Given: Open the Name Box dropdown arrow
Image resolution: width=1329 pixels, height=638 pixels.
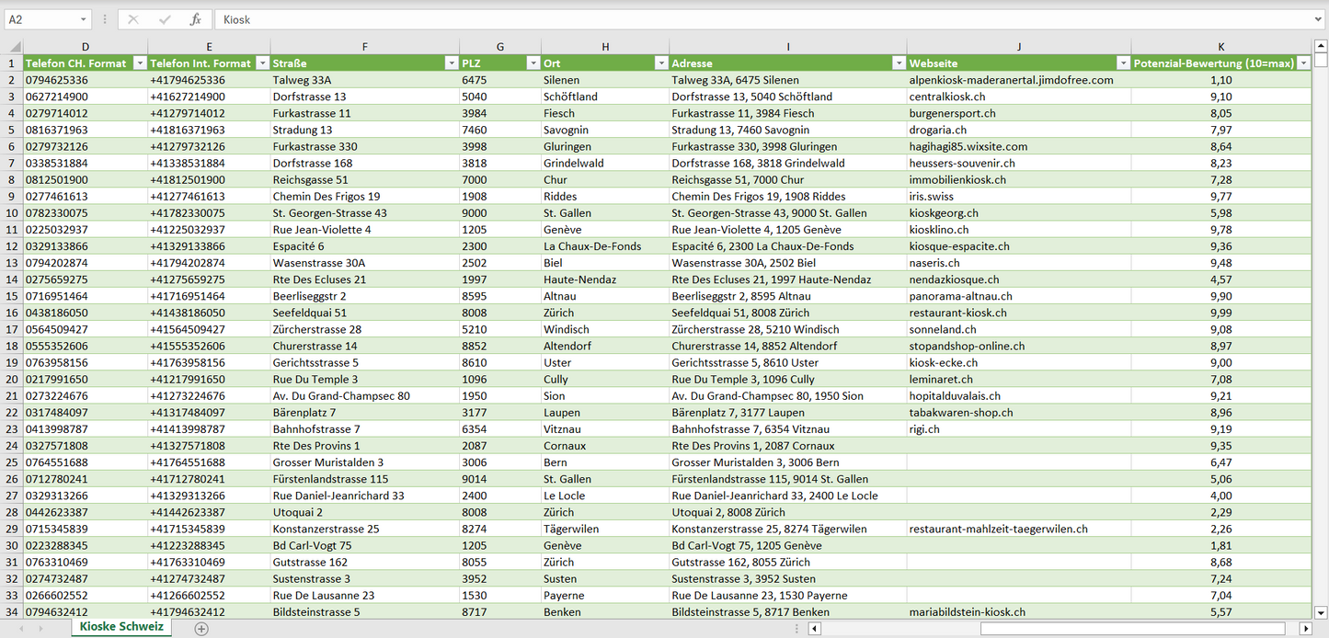Looking at the screenshot, I should tap(83, 19).
